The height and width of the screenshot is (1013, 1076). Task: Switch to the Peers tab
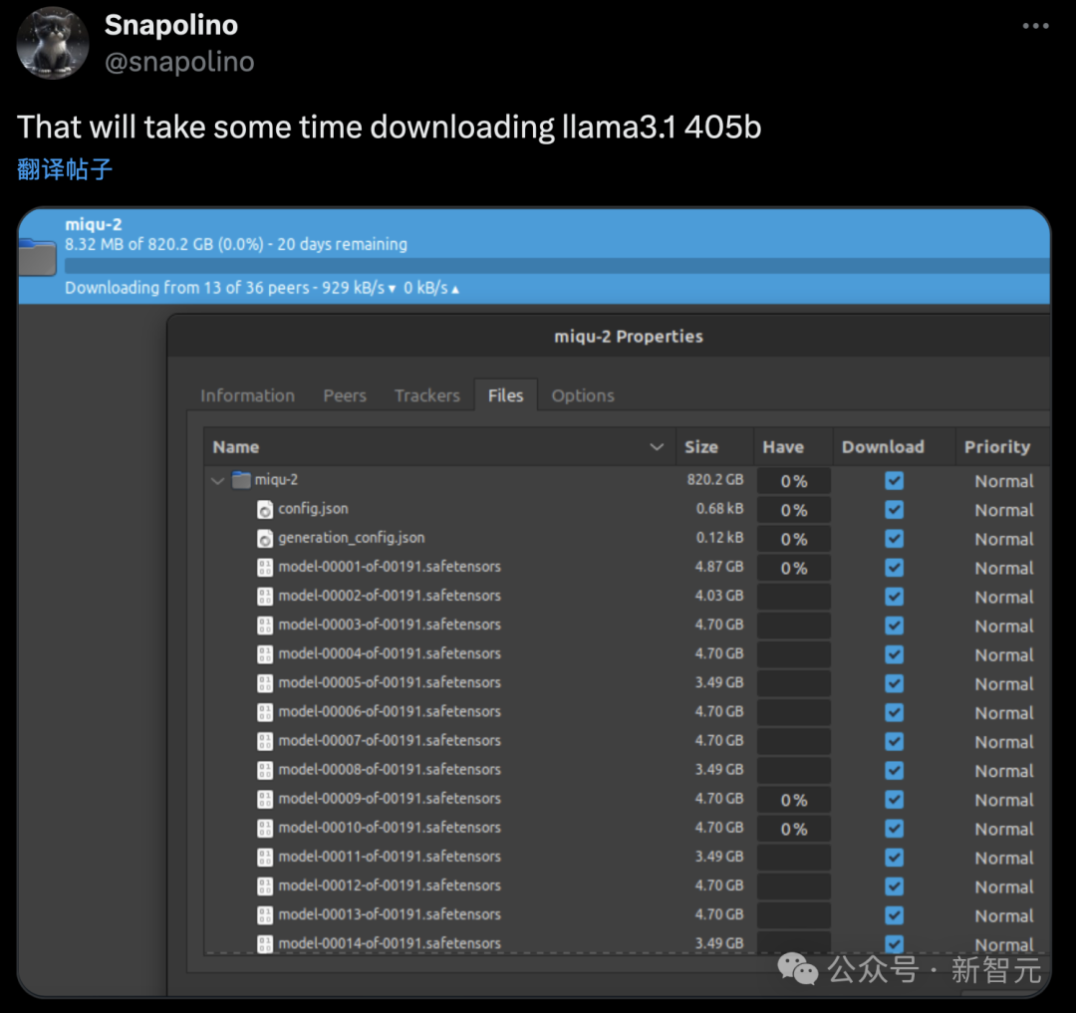345,395
